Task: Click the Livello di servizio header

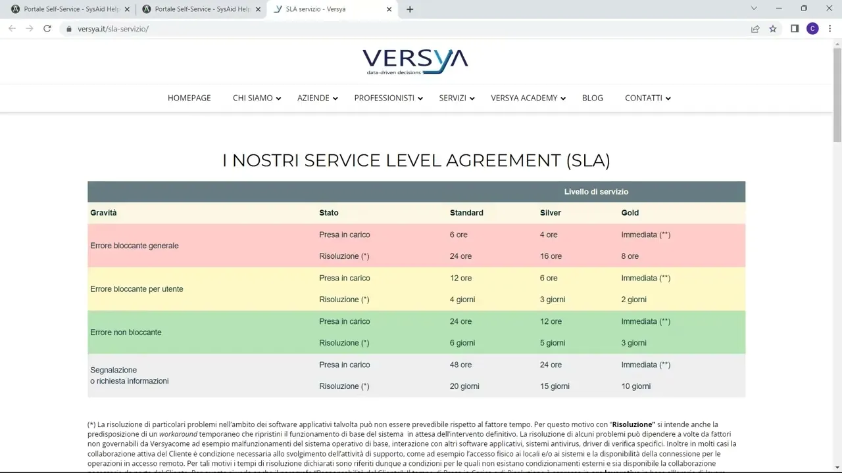Action: pyautogui.click(x=596, y=192)
